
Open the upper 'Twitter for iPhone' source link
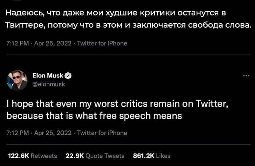tap(102, 44)
